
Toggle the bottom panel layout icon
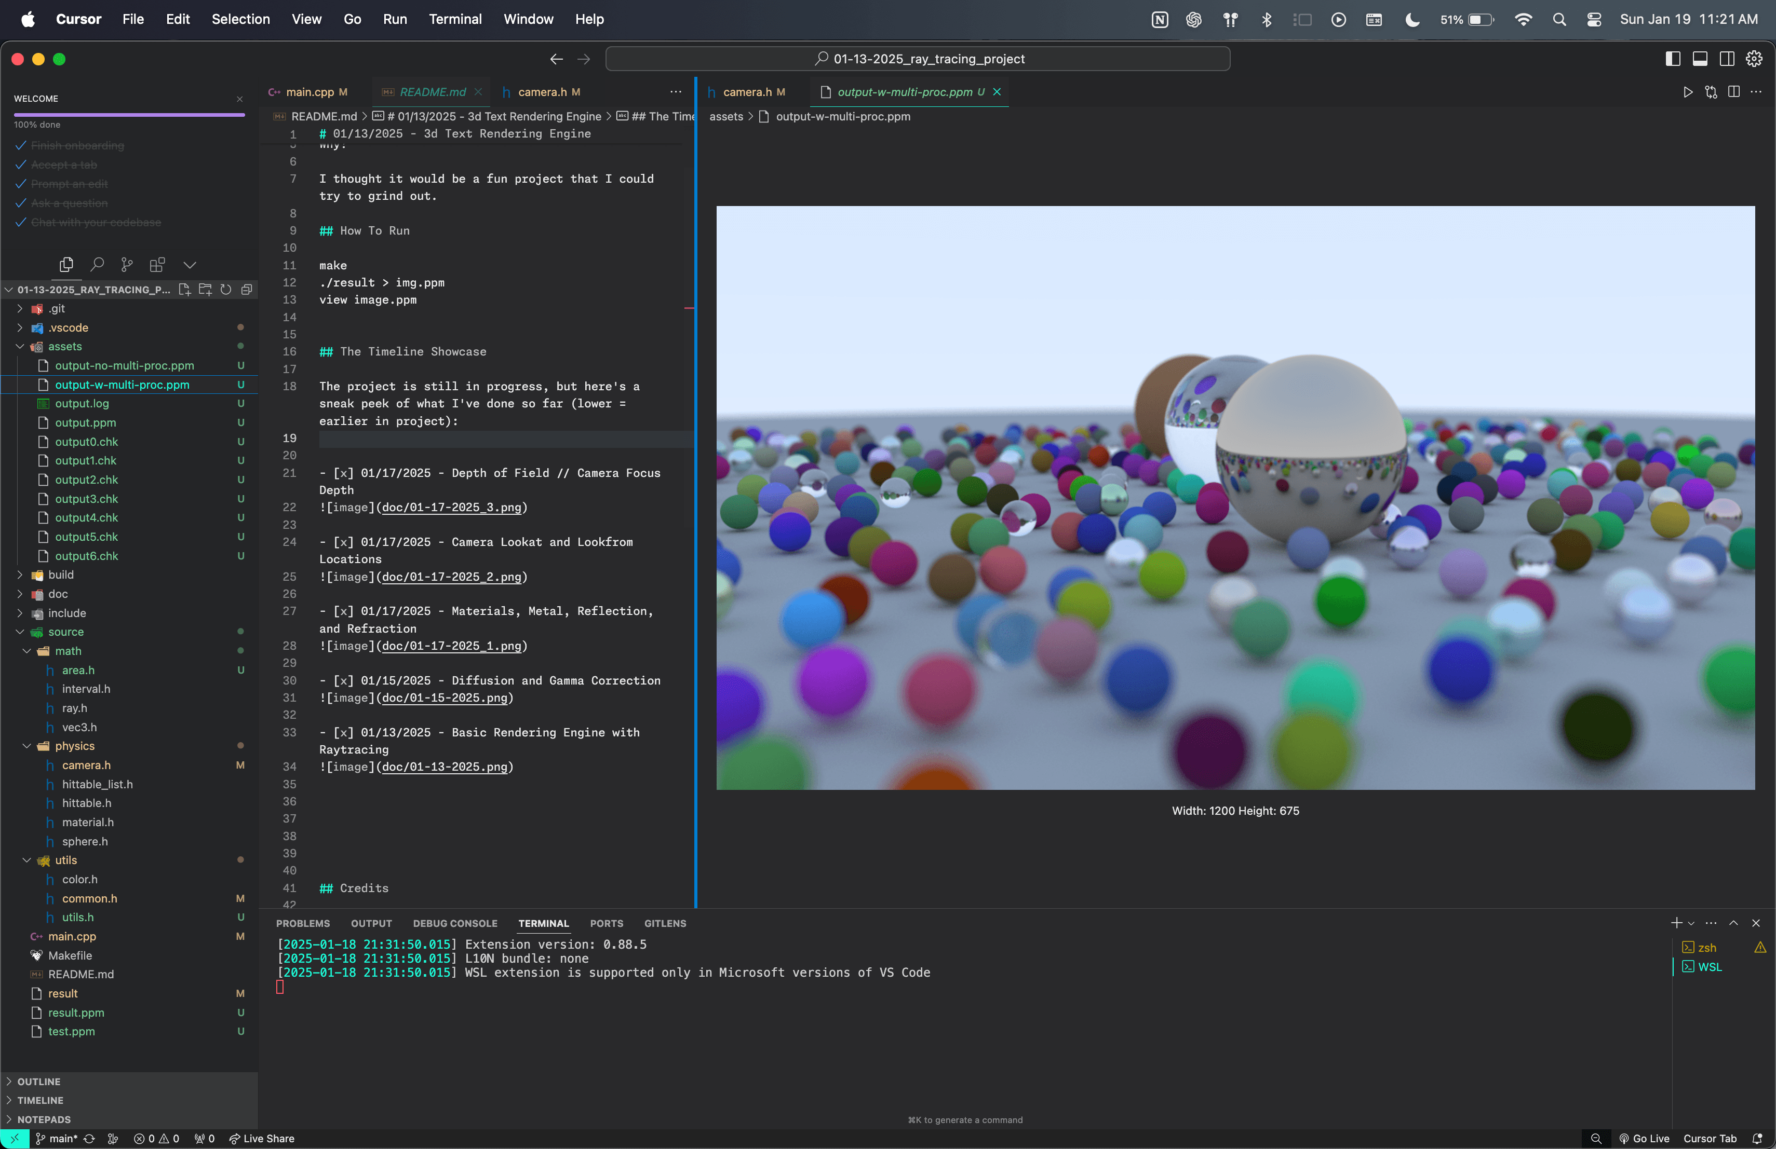pyautogui.click(x=1700, y=59)
